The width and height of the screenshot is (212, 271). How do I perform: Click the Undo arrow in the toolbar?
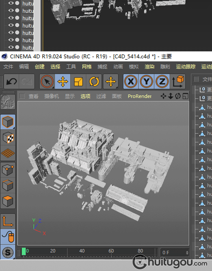(11, 82)
